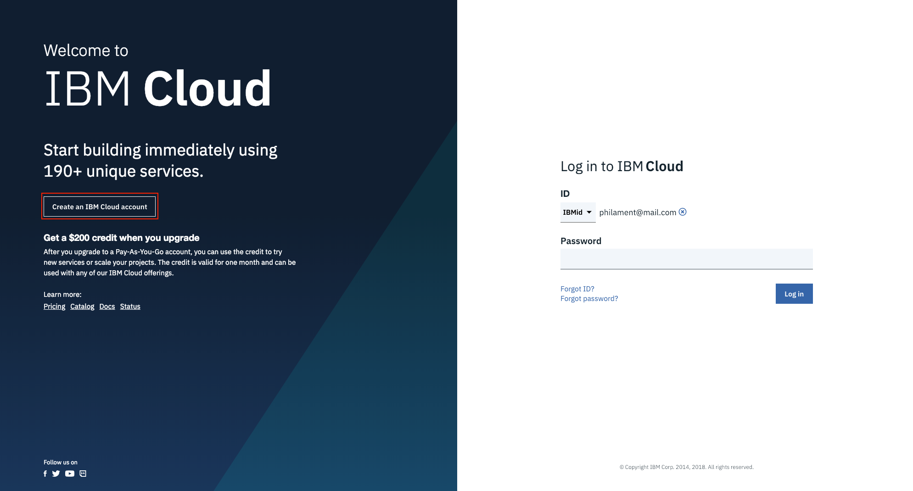The image size is (913, 491).
Task: Click the '$200 credit when you upgrade' heading
Action: click(x=121, y=238)
